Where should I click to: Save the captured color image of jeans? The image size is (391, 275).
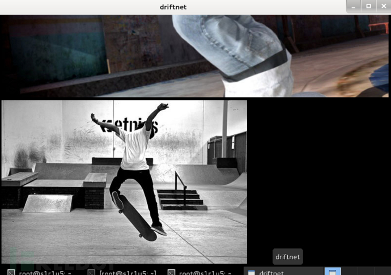(194, 56)
